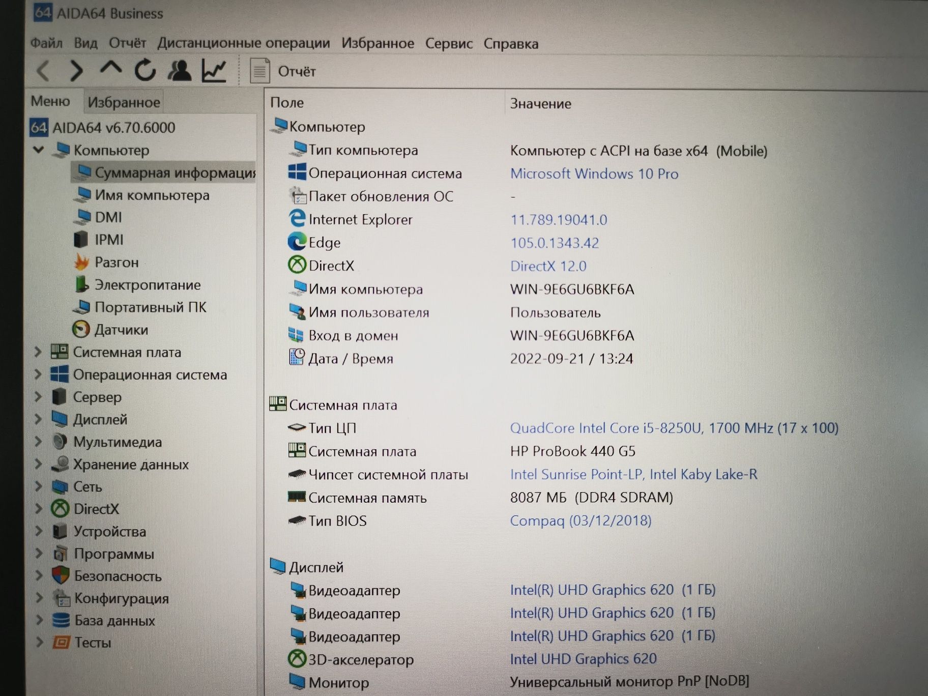Click the IPMI icon in the tree
The height and width of the screenshot is (696, 928).
(x=81, y=240)
